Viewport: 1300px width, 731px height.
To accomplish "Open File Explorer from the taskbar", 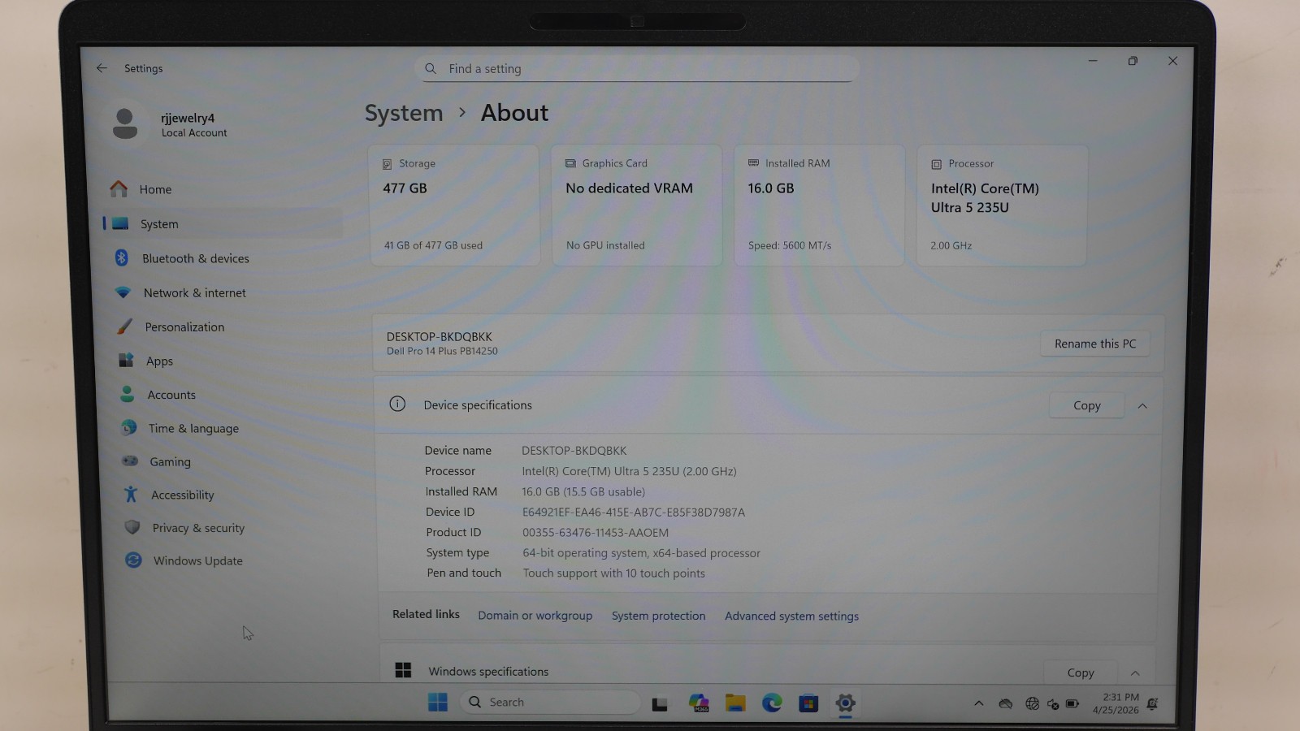I will [x=735, y=703].
